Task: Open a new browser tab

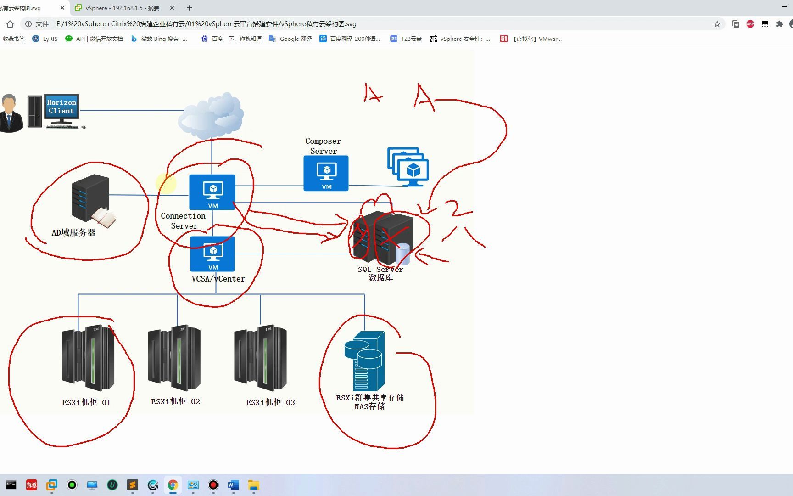Action: [x=190, y=8]
